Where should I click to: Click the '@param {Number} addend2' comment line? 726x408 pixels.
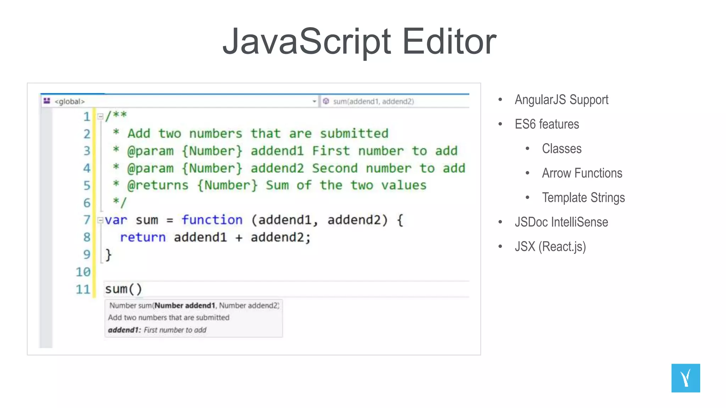[x=289, y=168]
